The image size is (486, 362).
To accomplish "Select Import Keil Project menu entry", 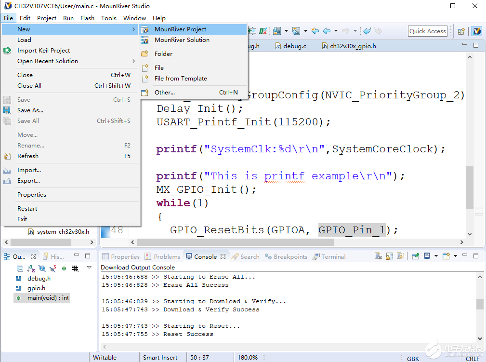I will (70, 50).
